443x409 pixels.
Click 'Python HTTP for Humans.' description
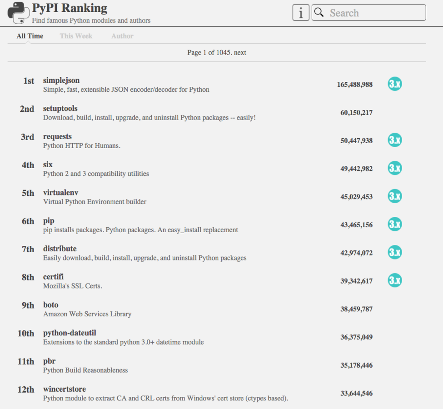(x=82, y=145)
